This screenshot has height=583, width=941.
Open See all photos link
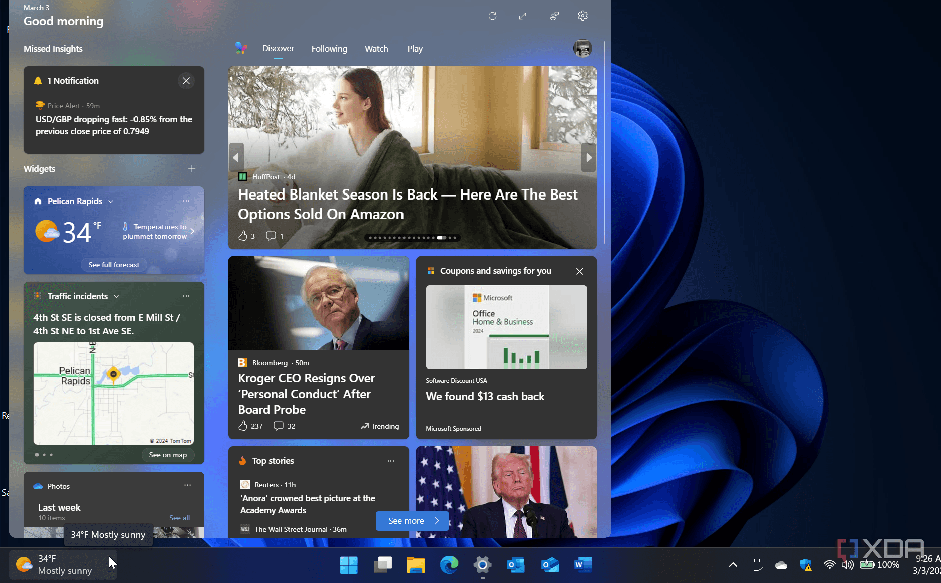179,518
